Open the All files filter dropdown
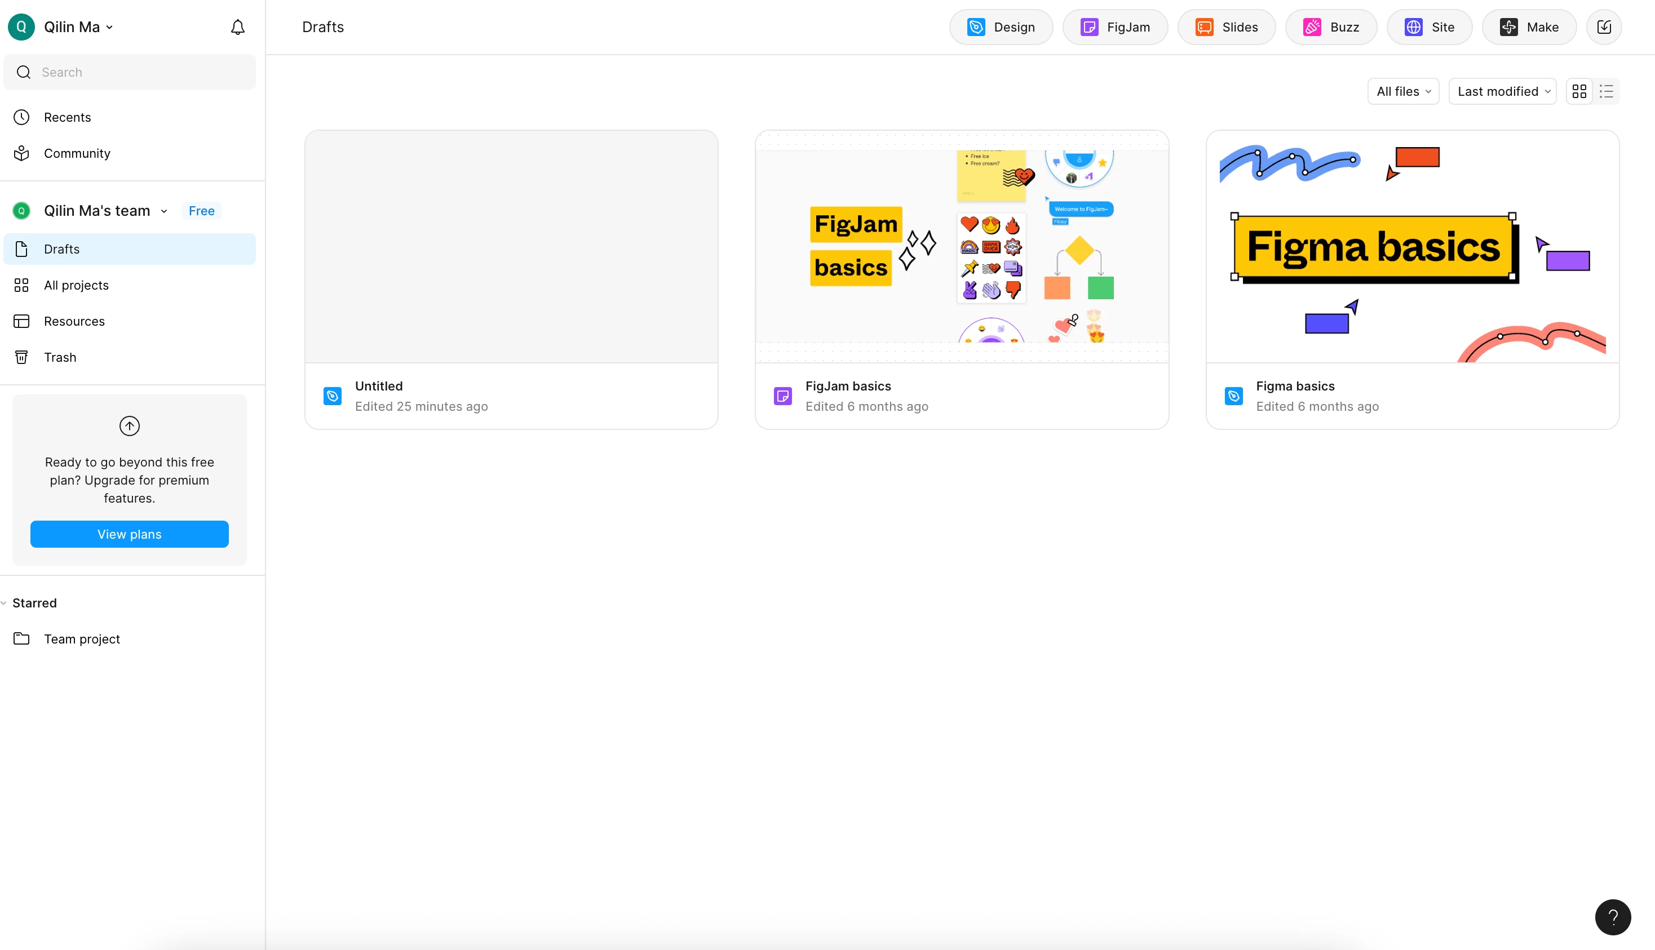Image resolution: width=1655 pixels, height=950 pixels. coord(1403,91)
